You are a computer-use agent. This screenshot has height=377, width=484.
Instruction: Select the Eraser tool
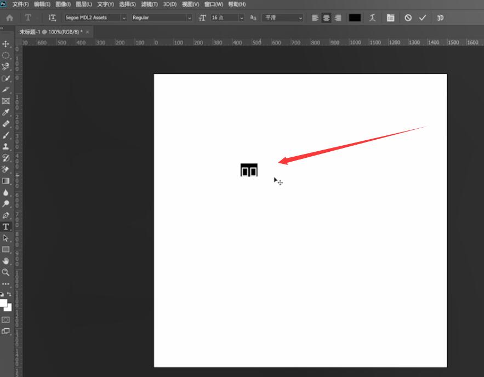[5, 169]
